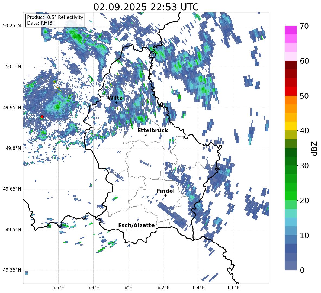Viewport: 321px width, 293px height.
Task: Click the orange colorbar segment below 50
Action: pos(291,100)
